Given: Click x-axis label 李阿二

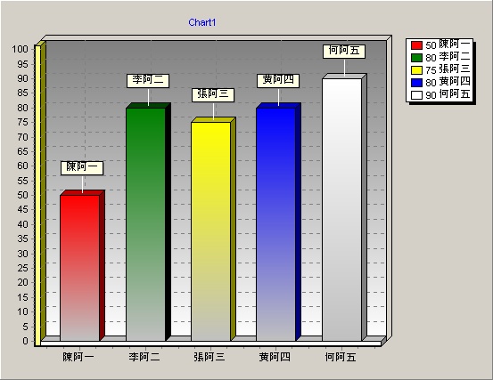Looking at the screenshot, I should pyautogui.click(x=144, y=357).
